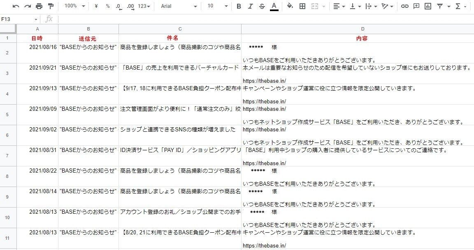Screen dimensions: 474x250
Task: Open the borders menu
Action: click(x=302, y=6)
